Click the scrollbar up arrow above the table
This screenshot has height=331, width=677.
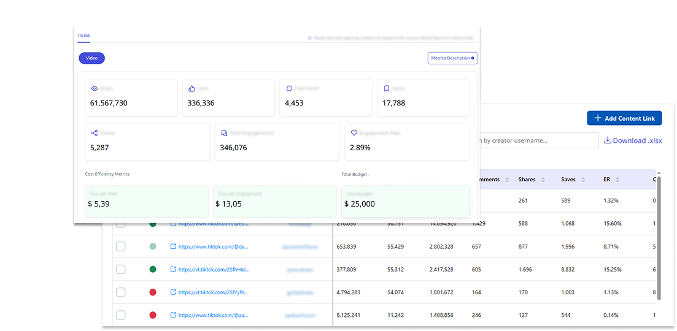click(x=659, y=173)
